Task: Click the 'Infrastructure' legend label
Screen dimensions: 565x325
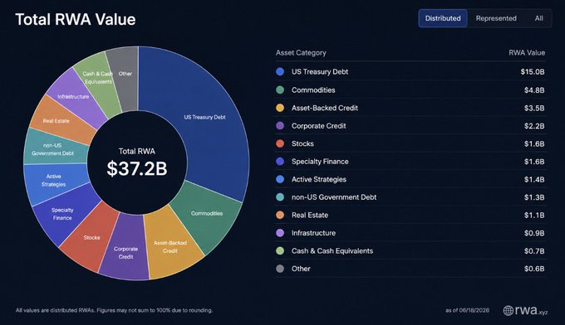Action: tap(313, 233)
